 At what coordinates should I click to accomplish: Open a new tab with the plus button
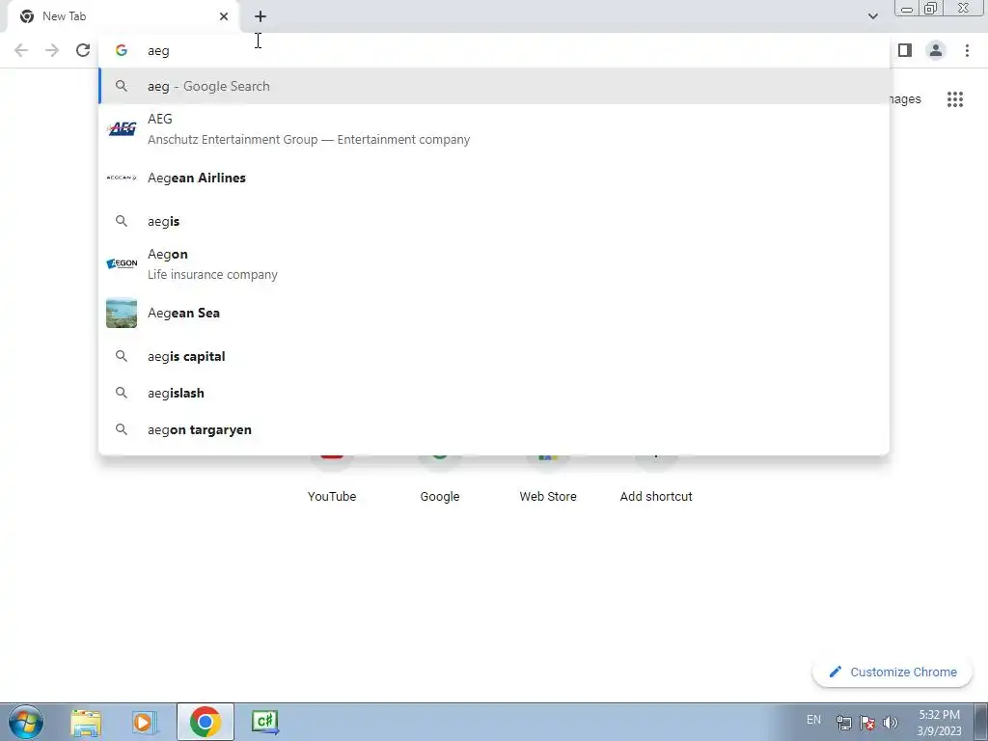click(x=261, y=16)
